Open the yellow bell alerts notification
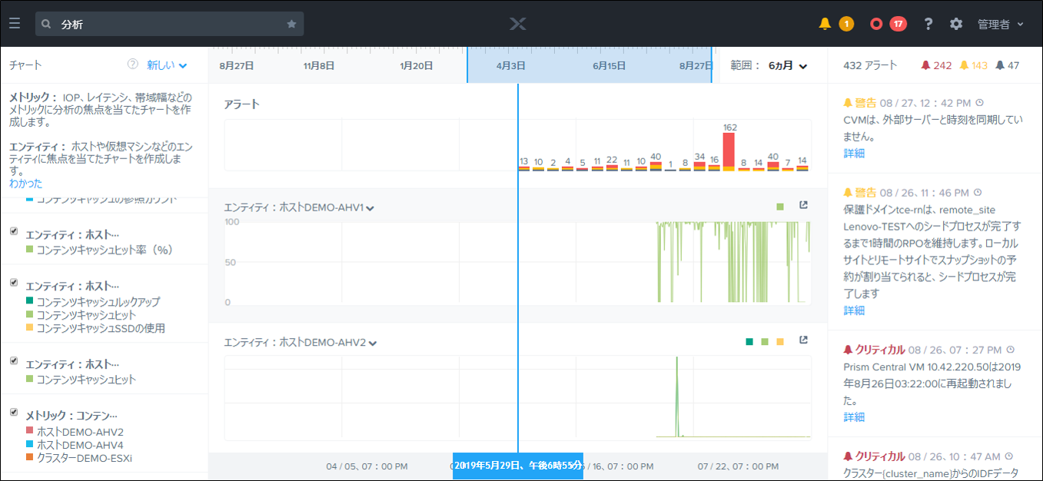 pos(825,24)
